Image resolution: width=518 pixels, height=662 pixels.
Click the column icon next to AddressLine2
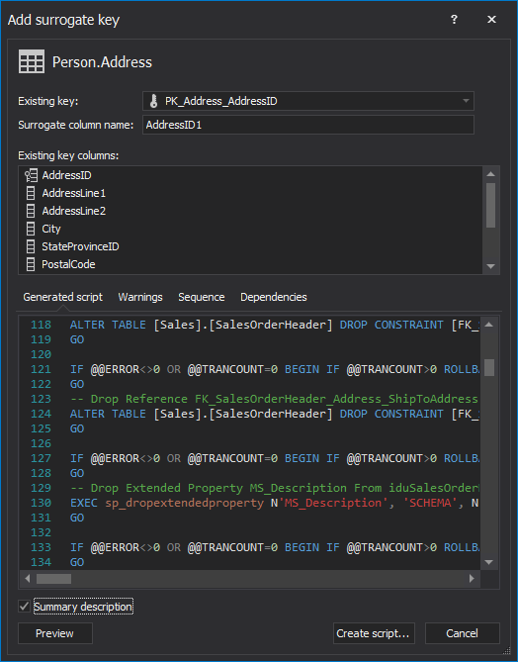[31, 211]
